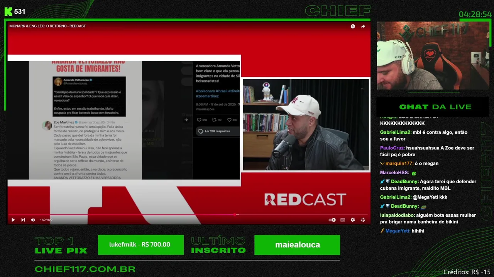This screenshot has height=277, width=494.
Task: Jump to live via AO VIVO indicator
Action: coord(46,220)
